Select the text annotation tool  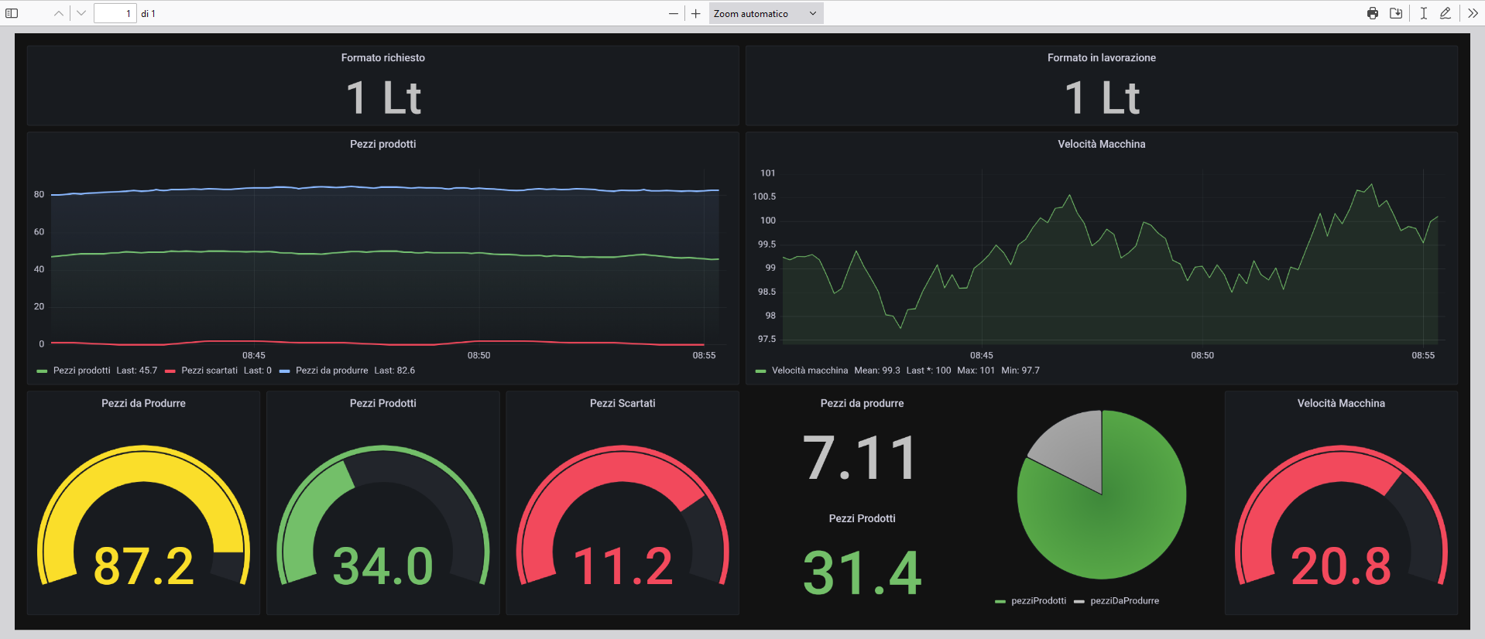coord(1423,13)
